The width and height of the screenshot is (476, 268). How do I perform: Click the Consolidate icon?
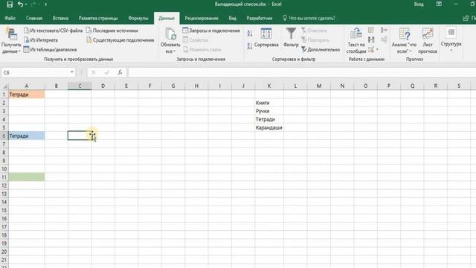pyautogui.click(x=384, y=30)
